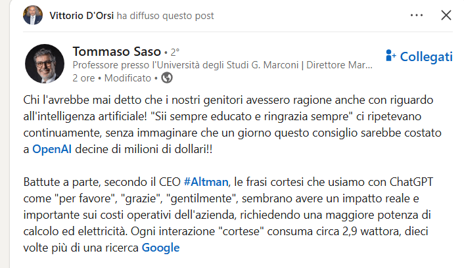Click Tommaso Saso's profile picture
The height and width of the screenshot is (268, 464).
pyautogui.click(x=44, y=64)
